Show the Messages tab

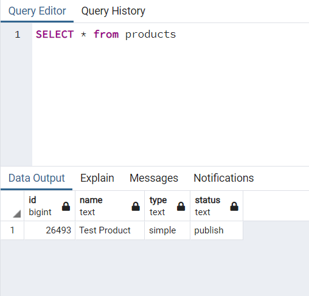(x=154, y=178)
